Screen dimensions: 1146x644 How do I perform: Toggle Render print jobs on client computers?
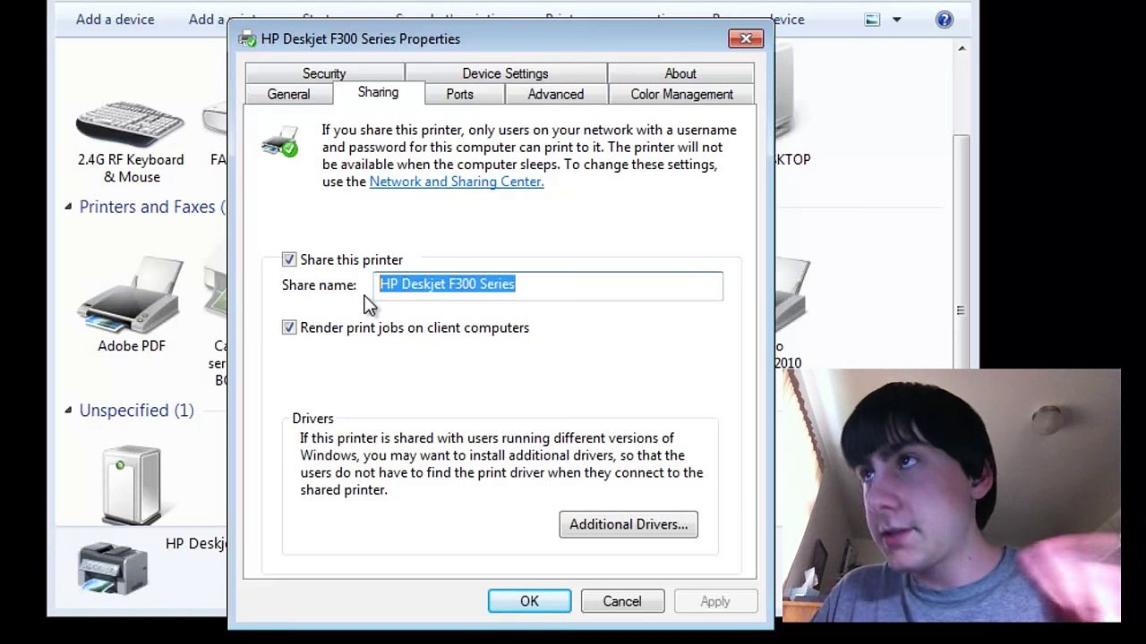point(289,327)
